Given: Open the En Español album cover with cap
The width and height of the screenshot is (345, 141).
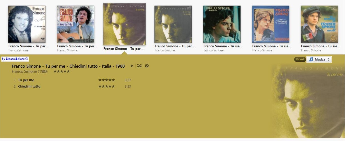Looking at the screenshot, I should 319,24.
